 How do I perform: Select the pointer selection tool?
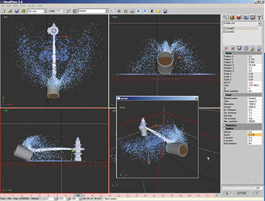[112, 11]
